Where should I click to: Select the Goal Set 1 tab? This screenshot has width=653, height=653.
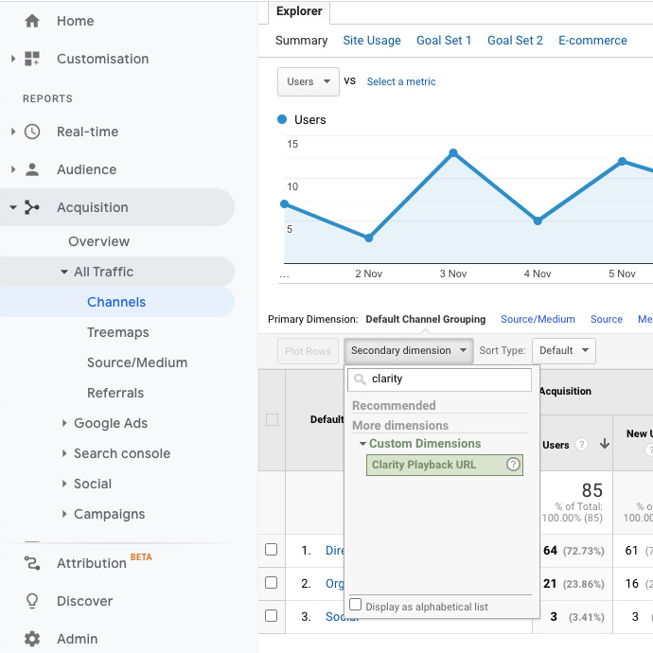[444, 41]
